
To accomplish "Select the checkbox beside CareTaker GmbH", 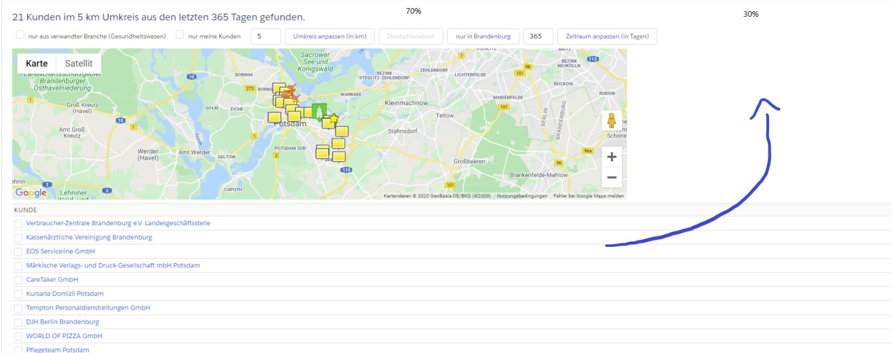I will [18, 280].
